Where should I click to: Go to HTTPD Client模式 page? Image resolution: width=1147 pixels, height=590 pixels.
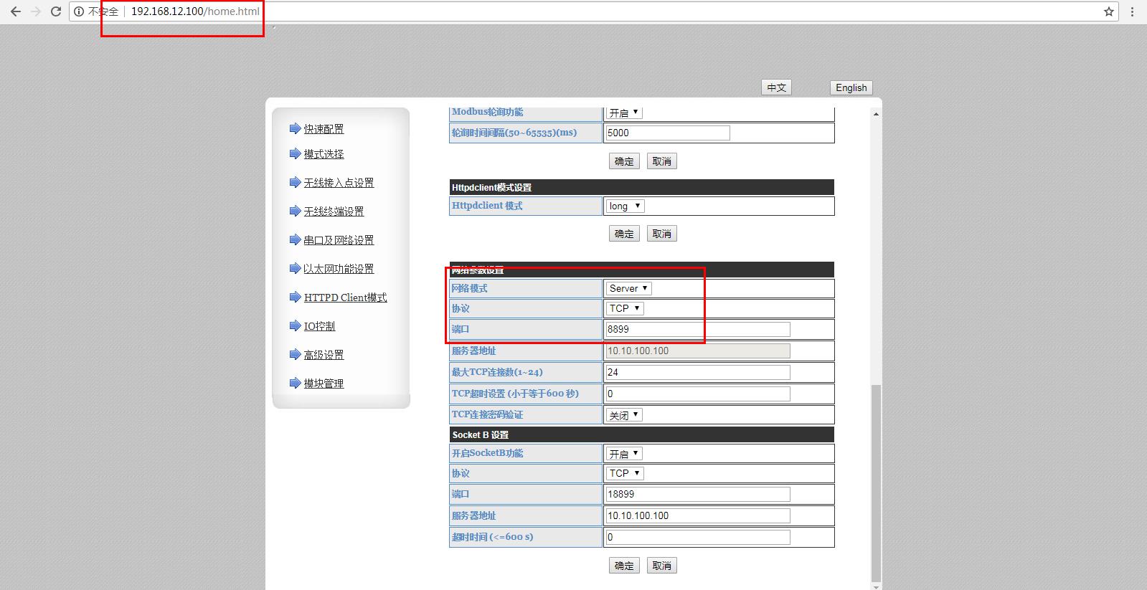click(345, 298)
